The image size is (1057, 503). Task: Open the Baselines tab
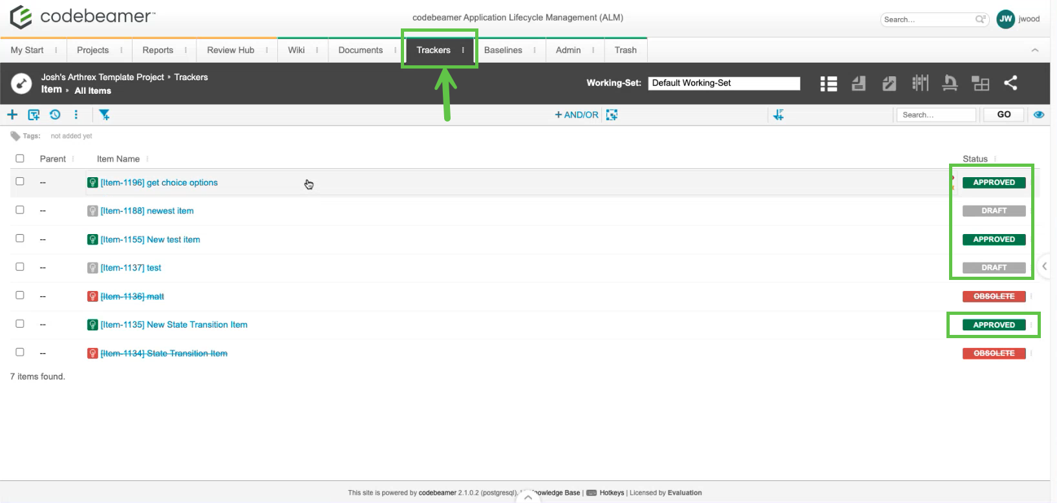502,50
